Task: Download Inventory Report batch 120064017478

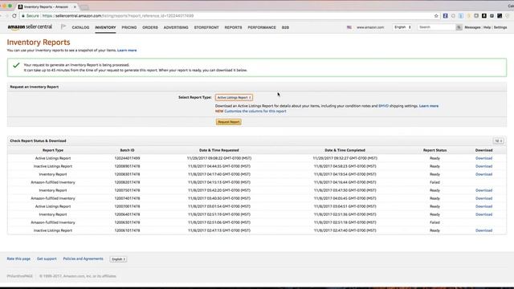Action: (483, 214)
